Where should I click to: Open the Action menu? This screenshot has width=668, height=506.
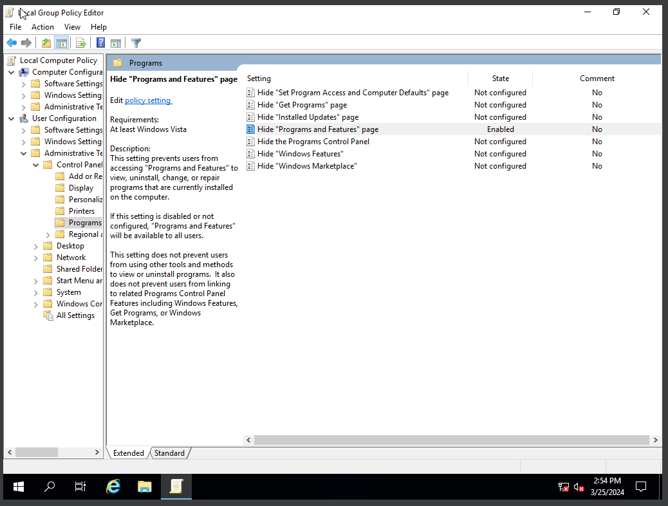[x=42, y=27]
